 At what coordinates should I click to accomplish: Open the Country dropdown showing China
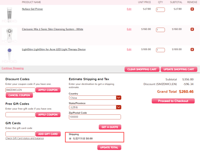[x=95, y=98]
